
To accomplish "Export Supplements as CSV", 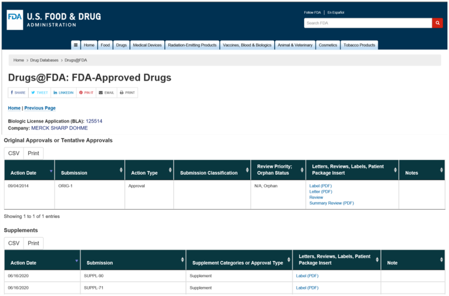I will point(14,243).
